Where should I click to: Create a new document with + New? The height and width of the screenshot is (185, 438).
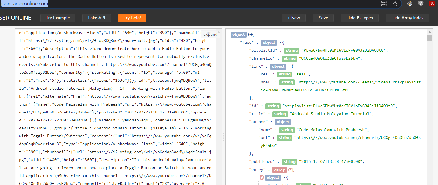coord(294,18)
